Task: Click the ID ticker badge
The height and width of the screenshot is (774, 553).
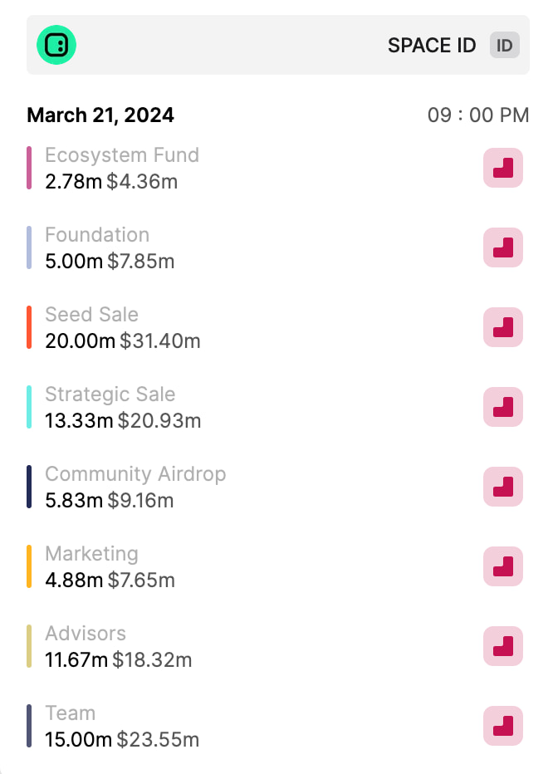Action: pos(504,46)
